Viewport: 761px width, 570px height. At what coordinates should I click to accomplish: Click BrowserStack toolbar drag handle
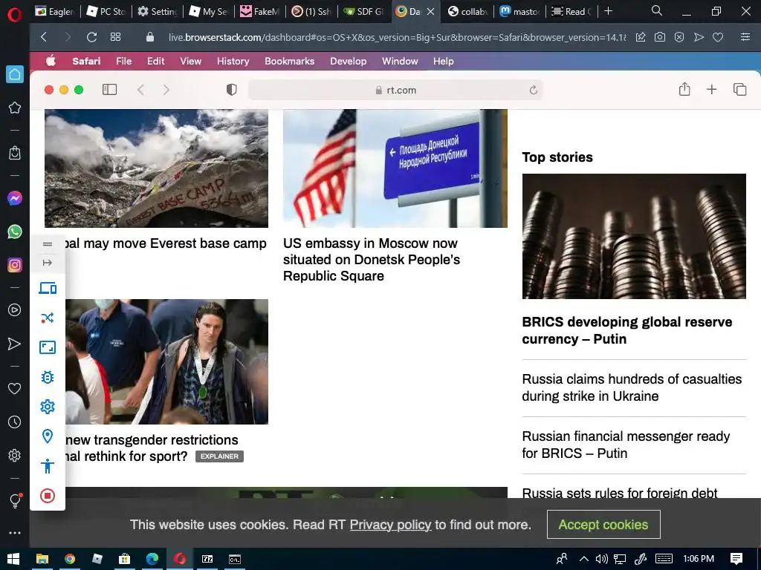click(x=48, y=244)
